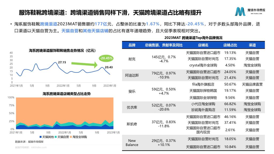The image size is (274, 154).
Task: Click the 淘系跨境渠道服饰鞋靴销售走势情况 chart title
Action: click(62, 51)
